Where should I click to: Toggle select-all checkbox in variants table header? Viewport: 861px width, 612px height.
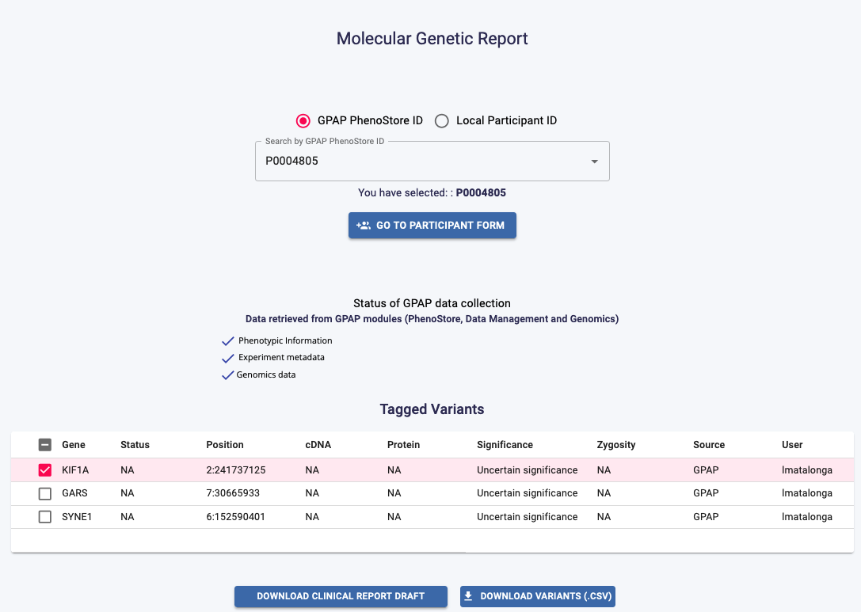[46, 444]
